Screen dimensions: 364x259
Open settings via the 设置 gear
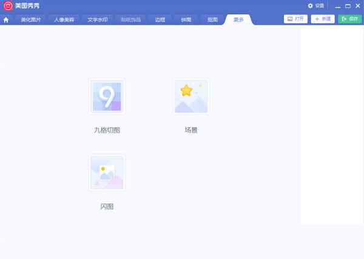(x=316, y=5)
